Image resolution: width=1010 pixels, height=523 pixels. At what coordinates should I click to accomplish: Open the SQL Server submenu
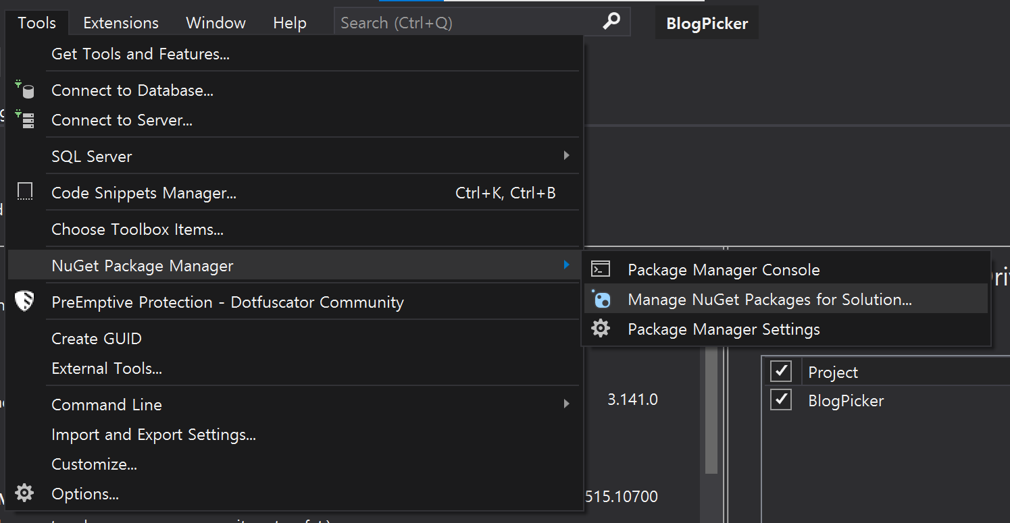click(294, 156)
